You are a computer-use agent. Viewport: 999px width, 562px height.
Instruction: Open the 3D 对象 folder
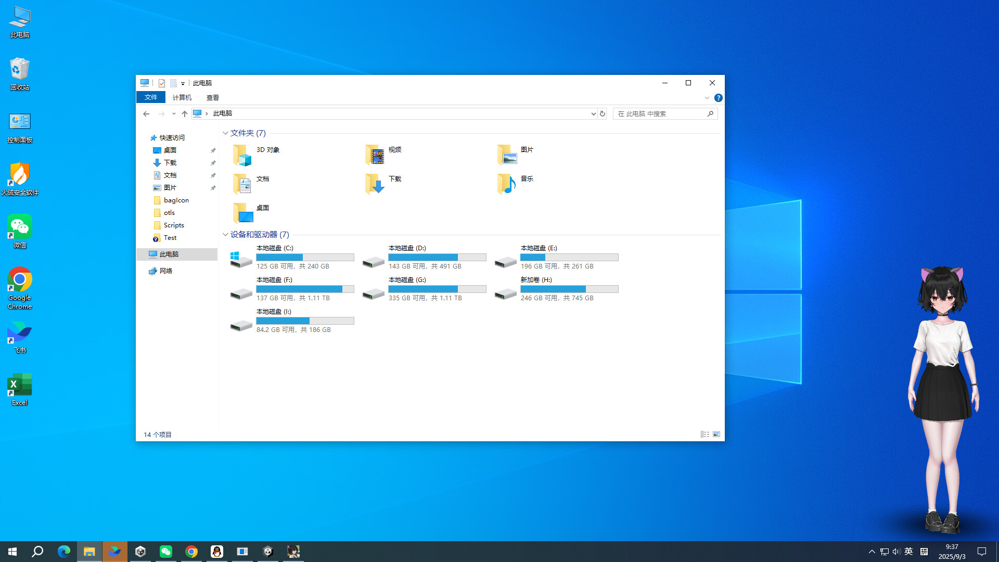click(x=267, y=149)
